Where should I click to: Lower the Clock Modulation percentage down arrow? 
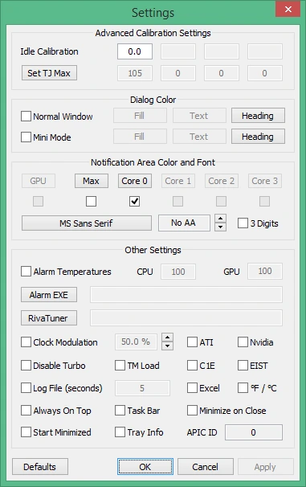168,346
